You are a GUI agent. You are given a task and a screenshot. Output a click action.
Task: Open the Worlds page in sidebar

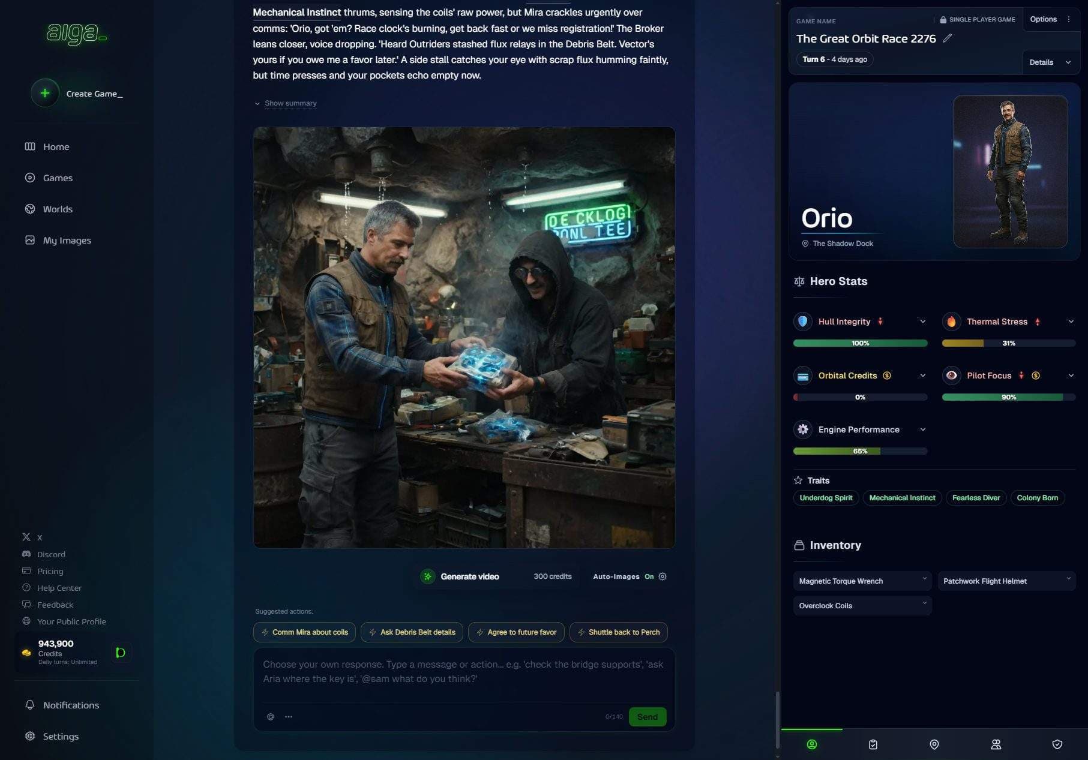(x=57, y=209)
